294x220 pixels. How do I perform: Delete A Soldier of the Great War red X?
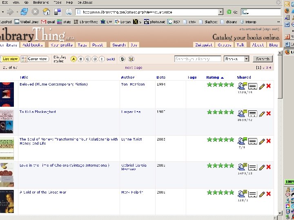269,194
